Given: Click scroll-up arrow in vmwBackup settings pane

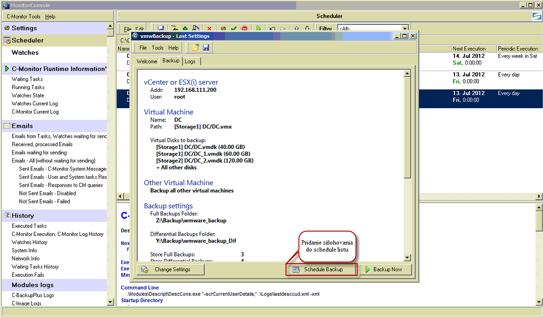Looking at the screenshot, I should (x=407, y=73).
